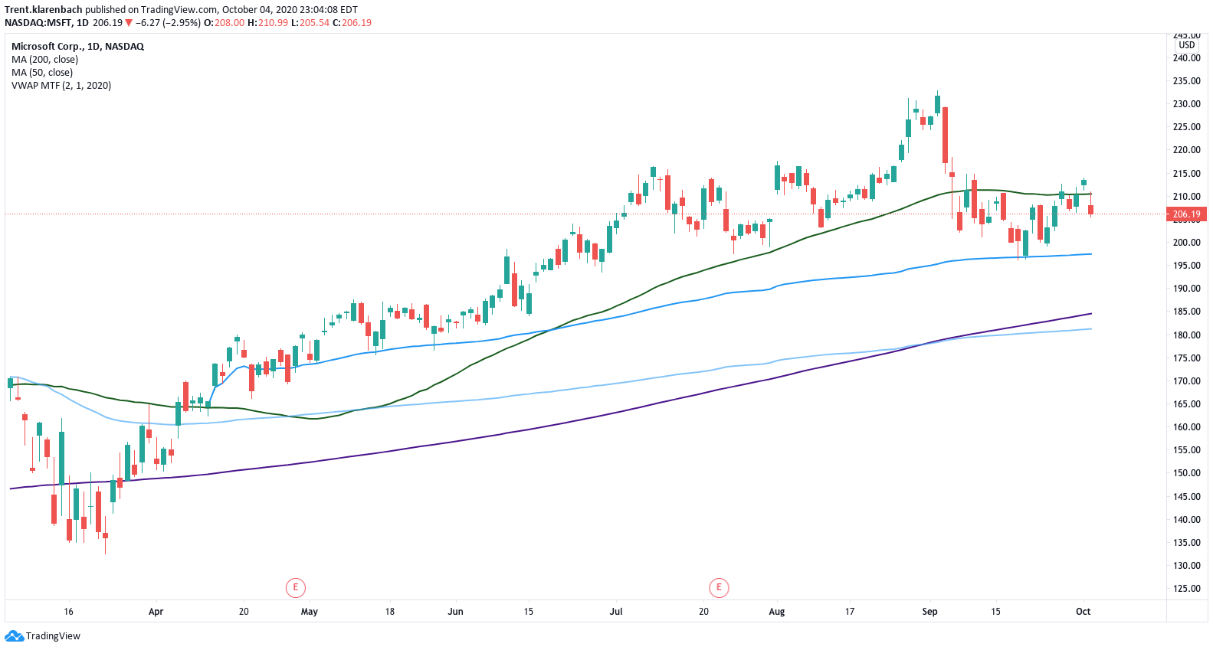Click the 'May' date axis label

click(x=310, y=612)
